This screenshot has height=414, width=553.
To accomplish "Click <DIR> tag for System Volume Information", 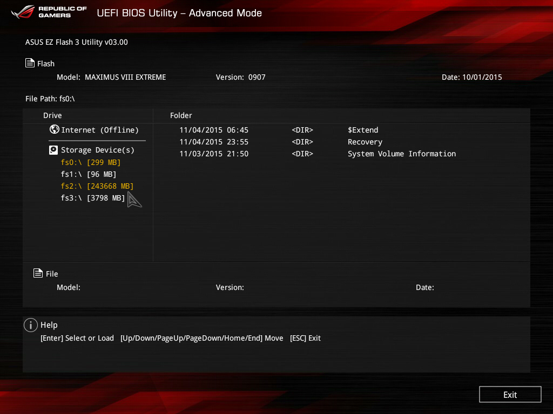I will coord(302,154).
